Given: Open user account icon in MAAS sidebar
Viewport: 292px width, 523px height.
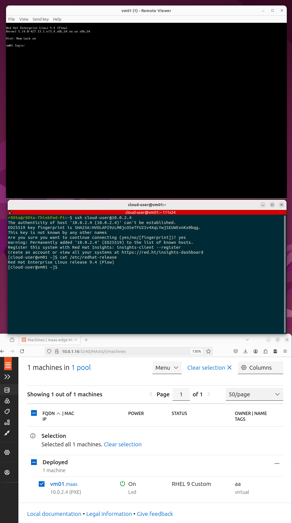Looking at the screenshot, I should coord(7,472).
